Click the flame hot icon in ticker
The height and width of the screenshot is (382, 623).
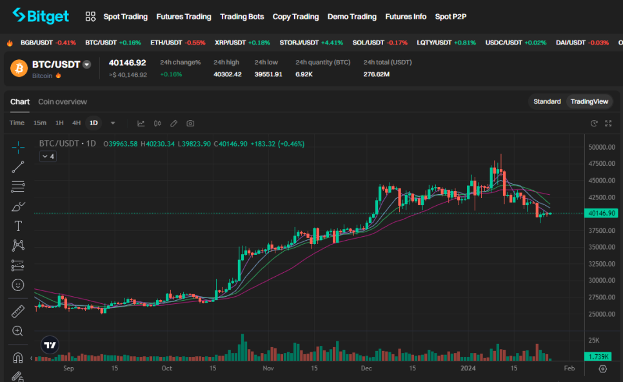pyautogui.click(x=10, y=43)
